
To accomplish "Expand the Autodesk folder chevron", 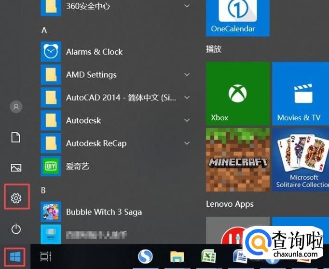I will (x=187, y=120).
